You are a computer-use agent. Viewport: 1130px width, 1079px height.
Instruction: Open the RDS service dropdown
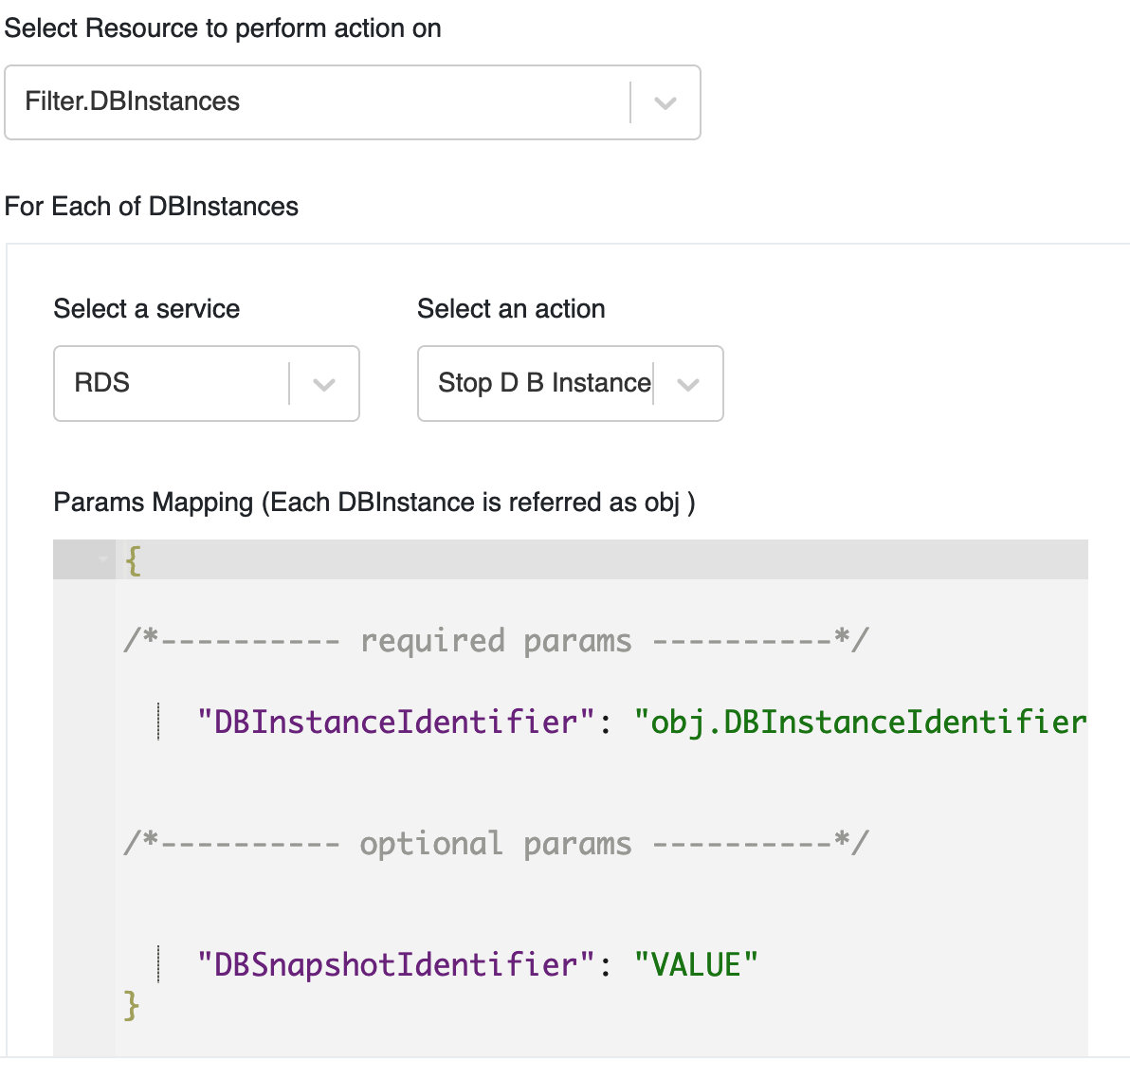pos(206,383)
